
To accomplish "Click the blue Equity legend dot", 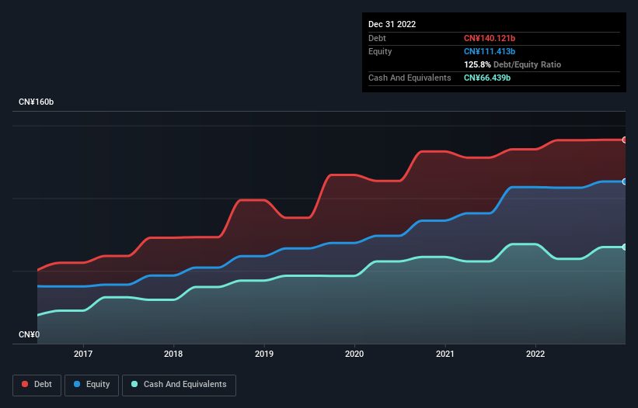I will click(x=77, y=384).
